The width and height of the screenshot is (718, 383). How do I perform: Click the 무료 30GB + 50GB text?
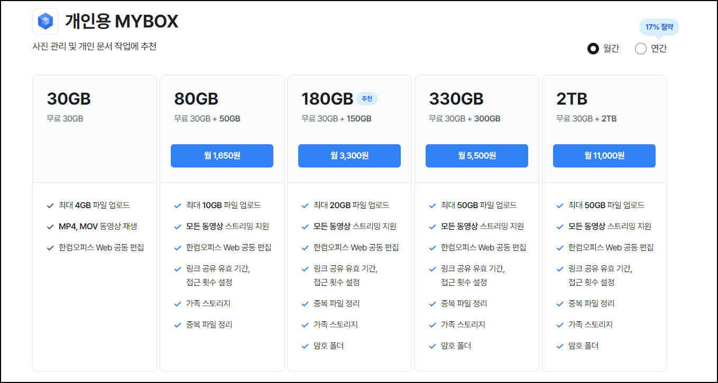[x=207, y=119]
